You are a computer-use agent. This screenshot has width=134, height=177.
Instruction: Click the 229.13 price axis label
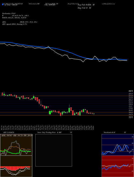coord(131,94)
